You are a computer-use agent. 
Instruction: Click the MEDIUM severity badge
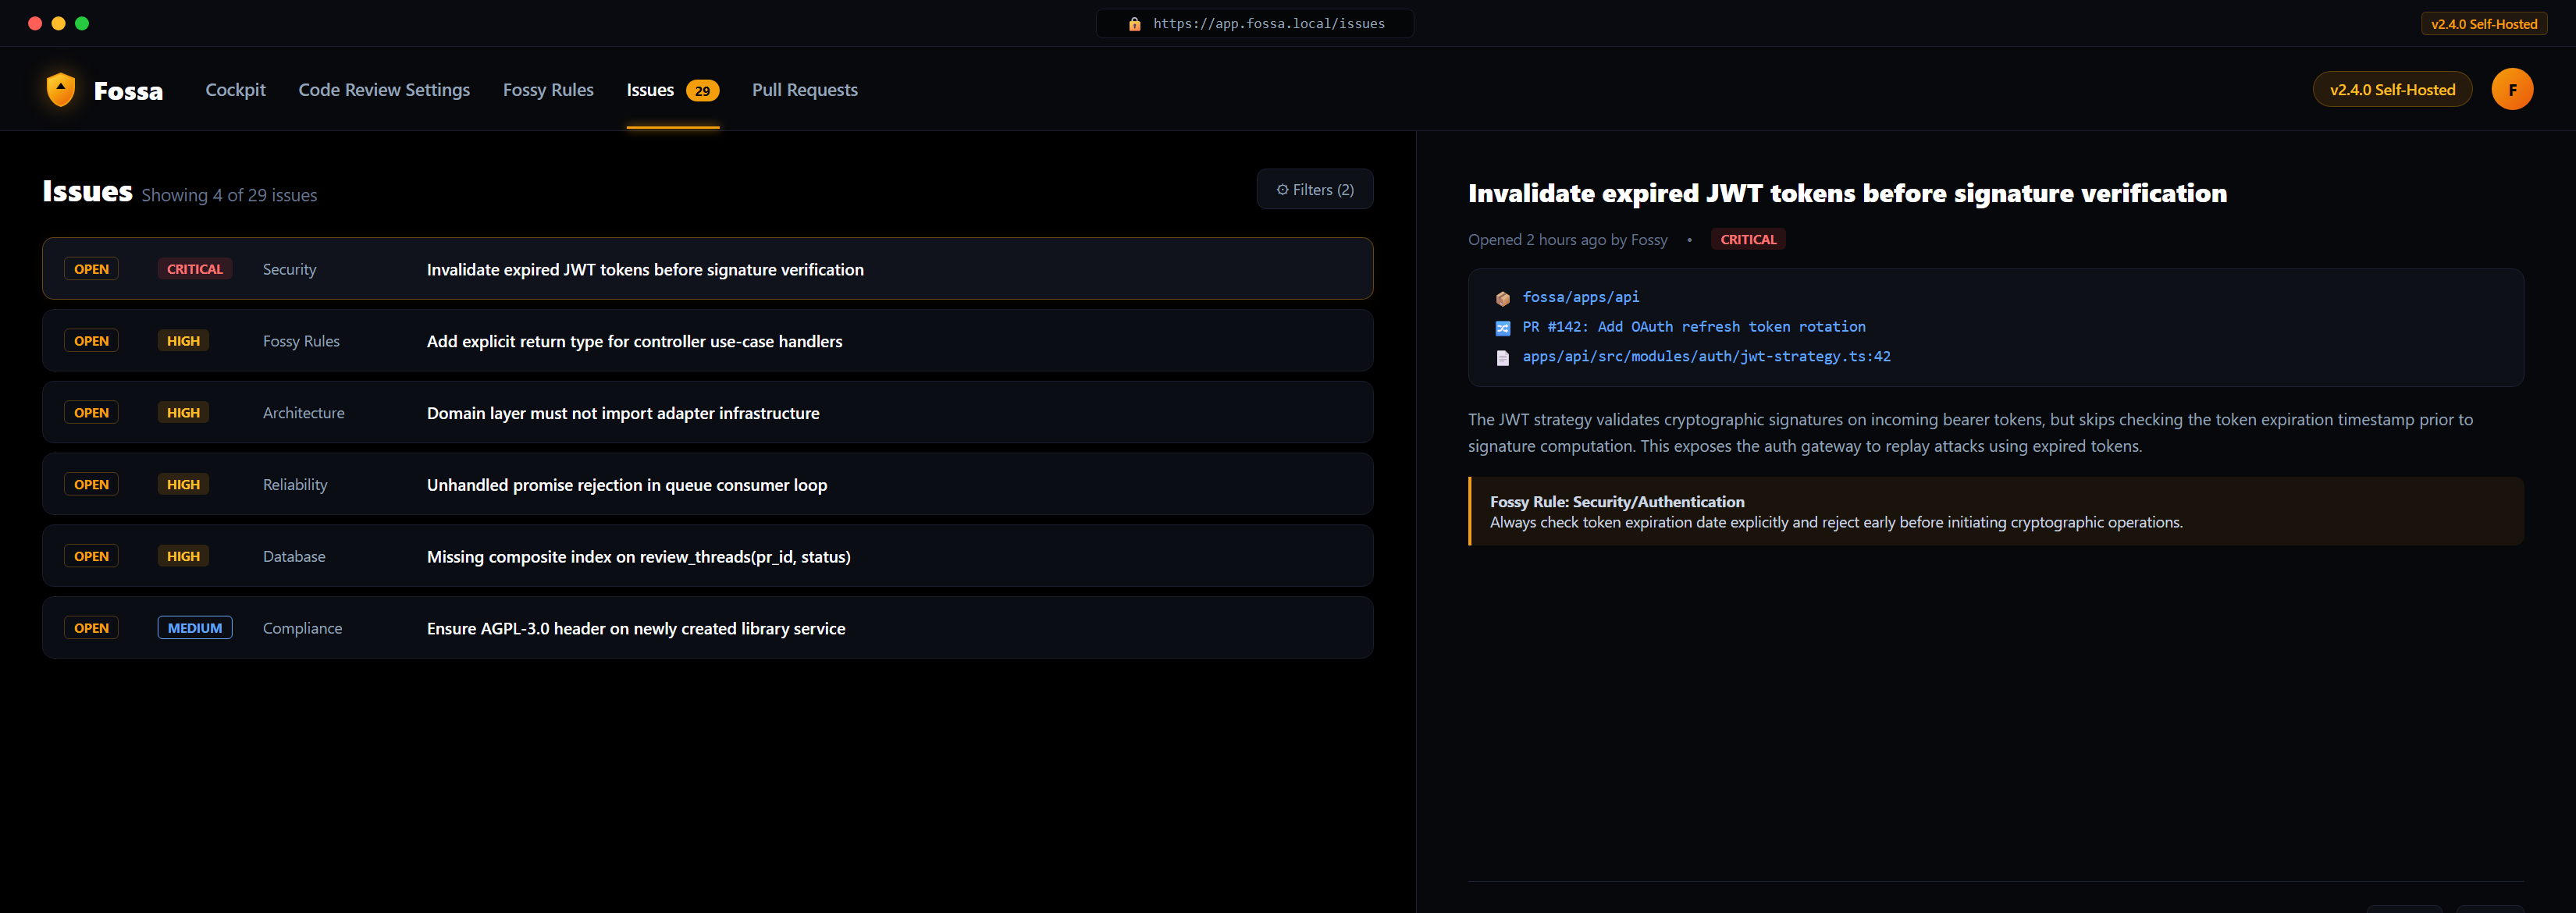(195, 628)
